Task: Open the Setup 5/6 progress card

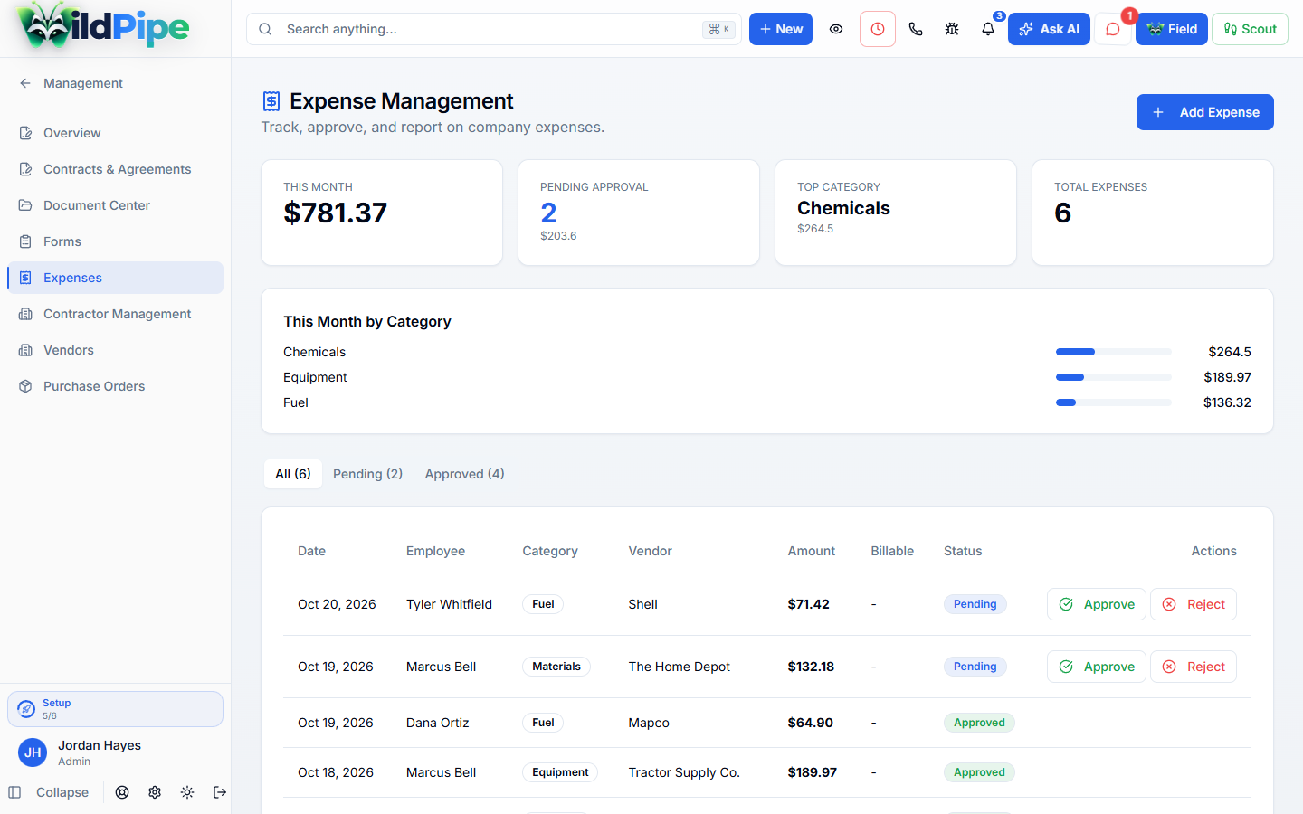Action: (115, 709)
